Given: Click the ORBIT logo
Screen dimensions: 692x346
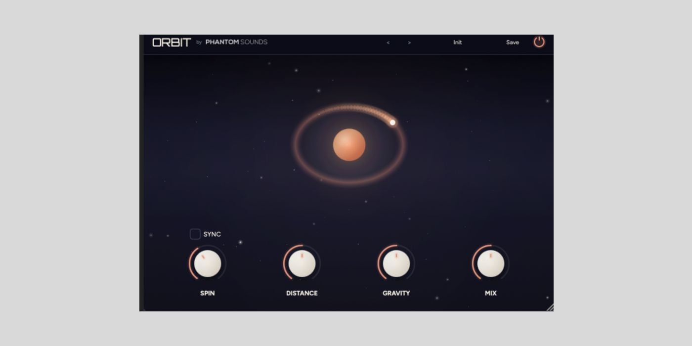Looking at the screenshot, I should [x=172, y=43].
